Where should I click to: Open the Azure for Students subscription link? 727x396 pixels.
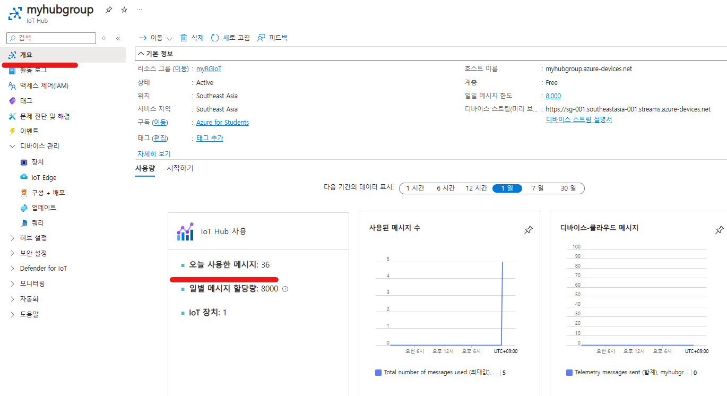click(x=222, y=123)
